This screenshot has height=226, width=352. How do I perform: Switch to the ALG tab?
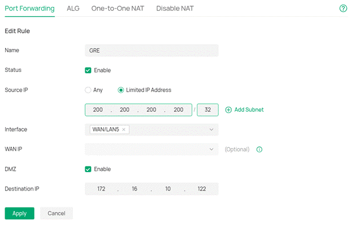73,8
